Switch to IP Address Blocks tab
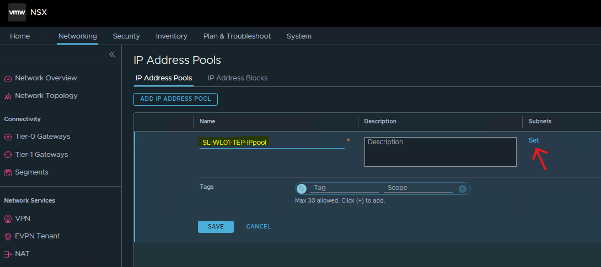601x267 pixels. coord(238,78)
